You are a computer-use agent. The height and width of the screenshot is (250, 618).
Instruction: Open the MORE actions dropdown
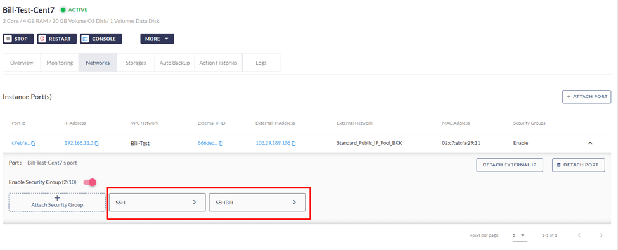157,39
